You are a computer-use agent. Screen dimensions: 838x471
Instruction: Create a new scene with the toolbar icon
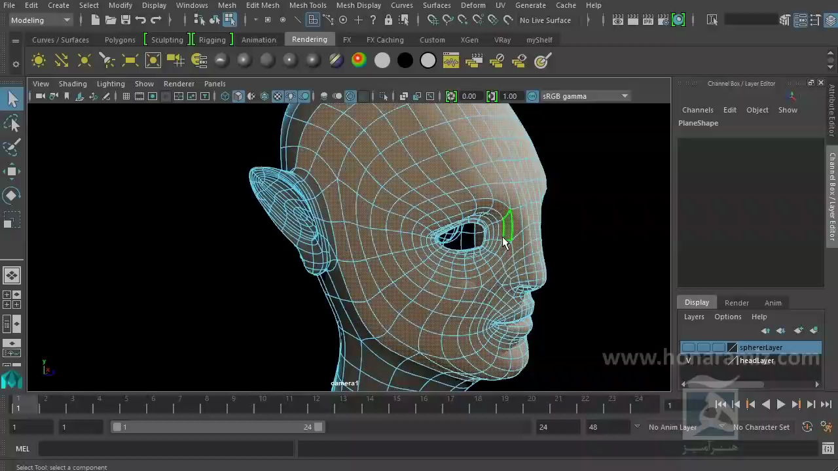point(96,20)
